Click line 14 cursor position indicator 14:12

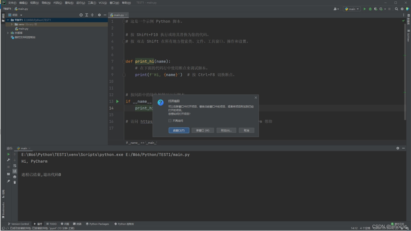coord(354,228)
